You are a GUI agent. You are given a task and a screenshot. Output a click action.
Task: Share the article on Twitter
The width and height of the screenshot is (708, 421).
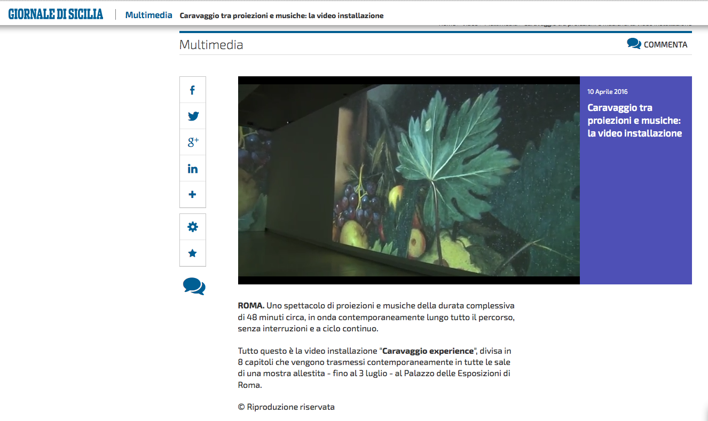[193, 116]
